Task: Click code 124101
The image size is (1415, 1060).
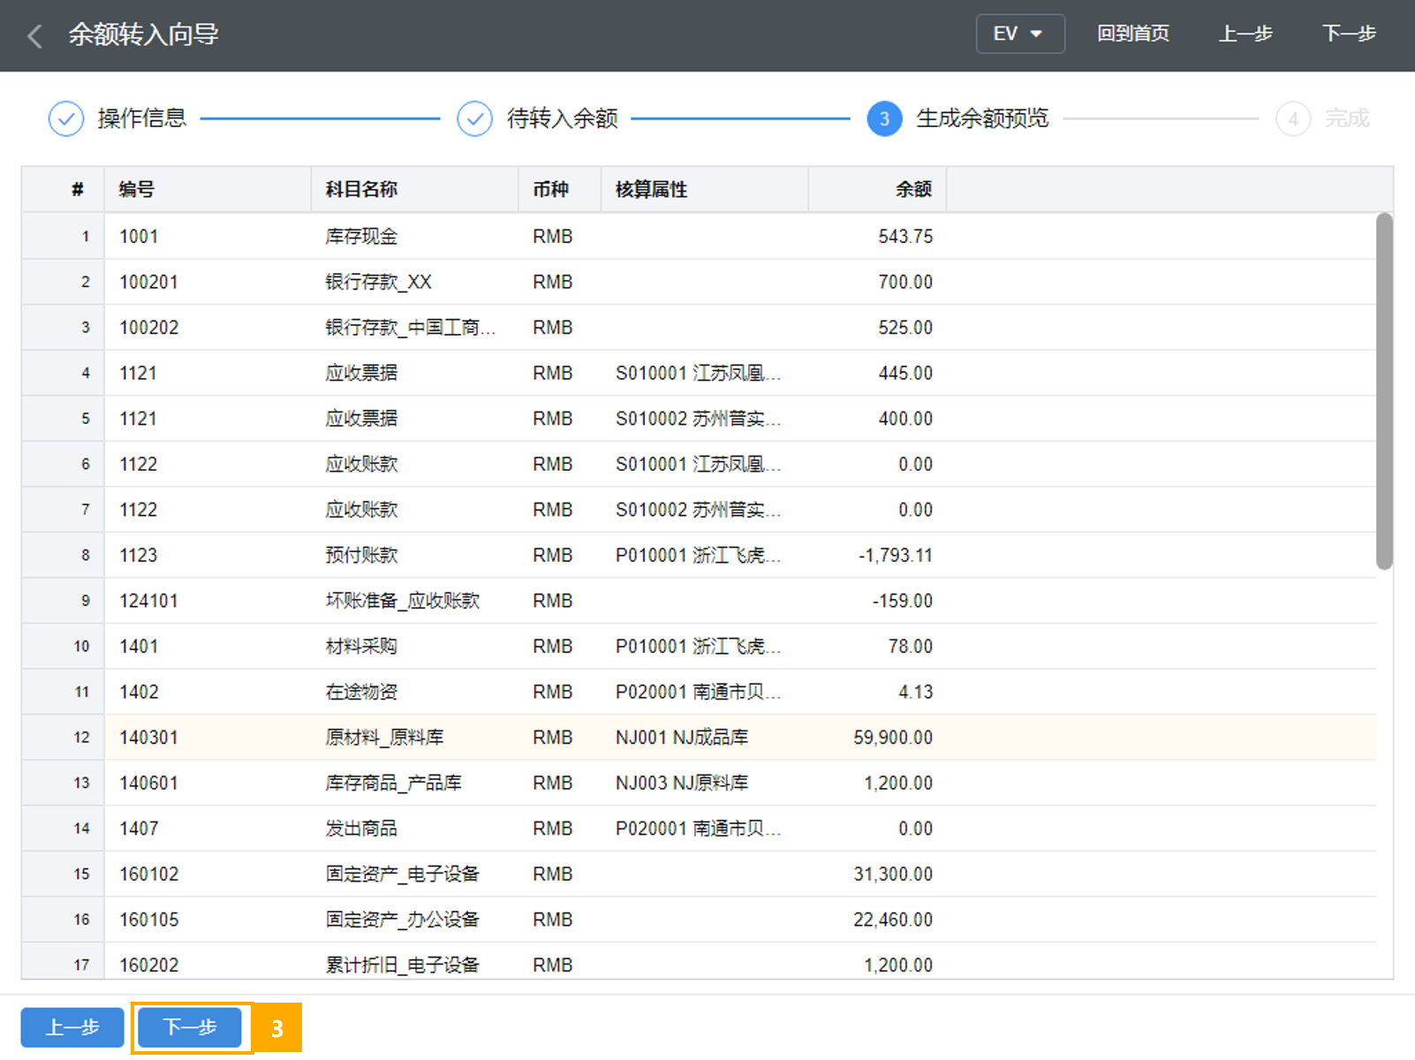Action: pyautogui.click(x=149, y=601)
